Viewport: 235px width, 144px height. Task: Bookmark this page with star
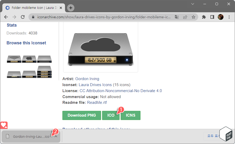[193, 17]
